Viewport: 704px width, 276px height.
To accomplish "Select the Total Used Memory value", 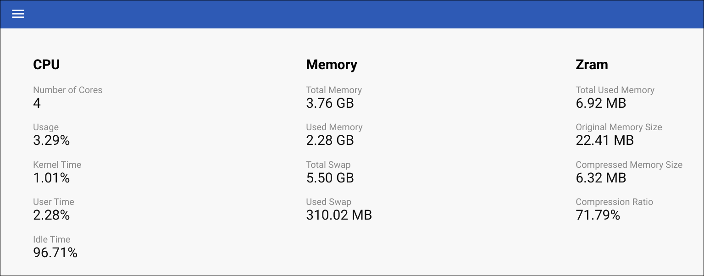I will click(600, 103).
